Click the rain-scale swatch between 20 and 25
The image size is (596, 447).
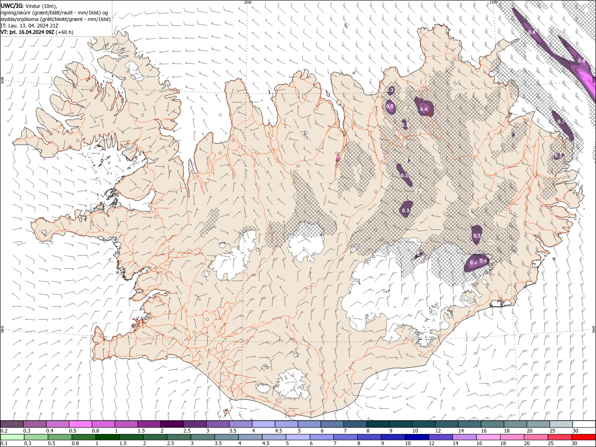(536, 437)
